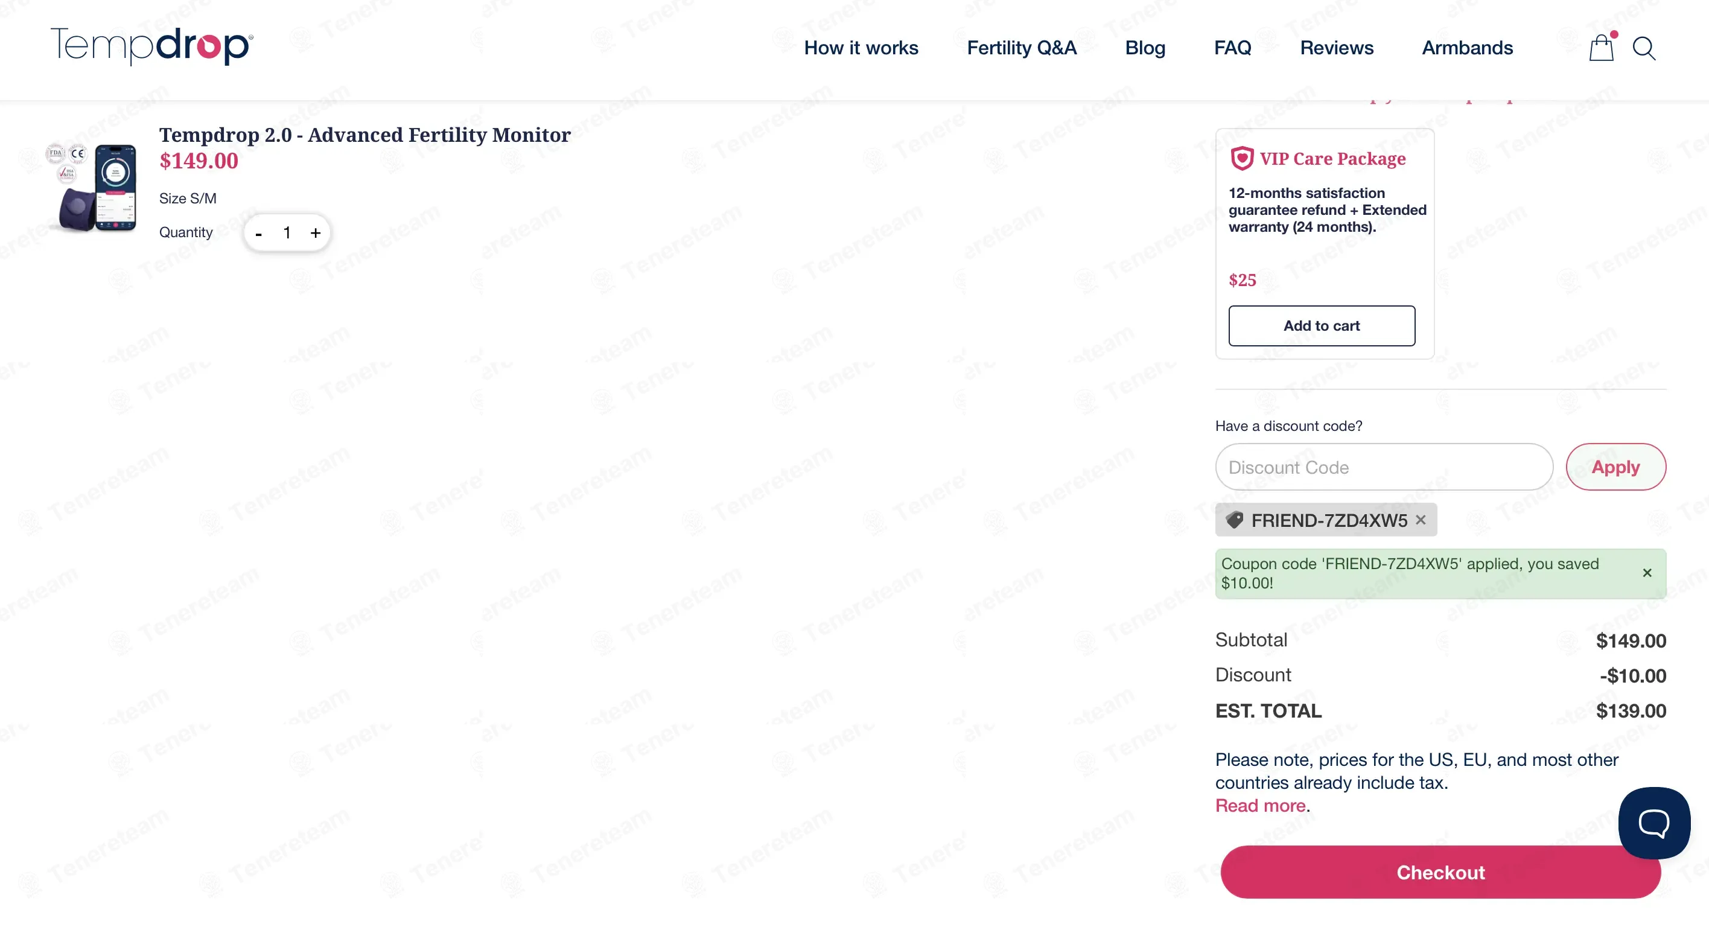Open the shopping bag cart icon

[x=1602, y=47]
